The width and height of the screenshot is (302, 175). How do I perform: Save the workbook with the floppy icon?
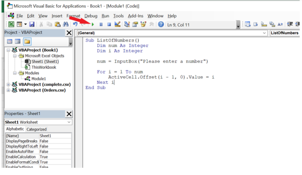tap(32, 24)
